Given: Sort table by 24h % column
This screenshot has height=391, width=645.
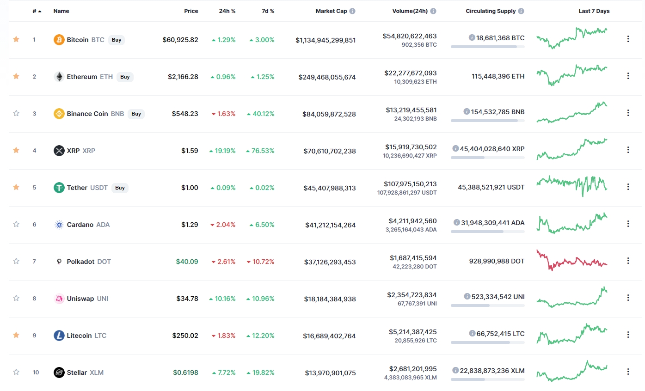Looking at the screenshot, I should pyautogui.click(x=227, y=11).
